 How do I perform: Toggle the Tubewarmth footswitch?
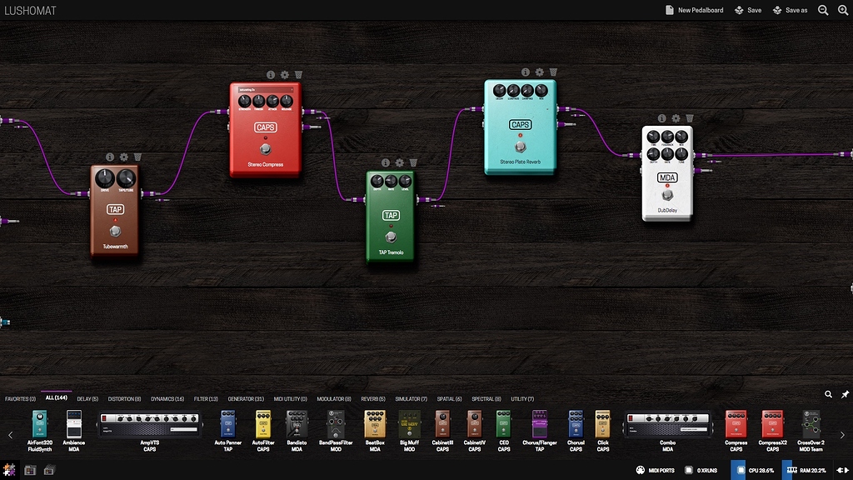[x=116, y=230]
